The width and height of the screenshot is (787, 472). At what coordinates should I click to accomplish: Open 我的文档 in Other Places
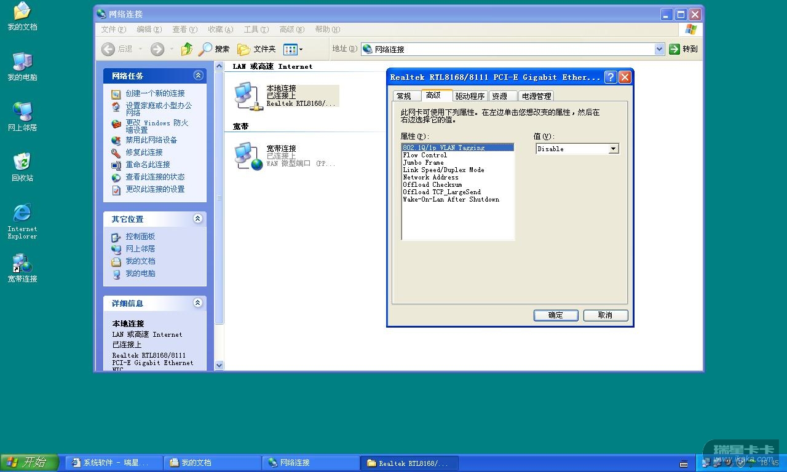tap(140, 261)
